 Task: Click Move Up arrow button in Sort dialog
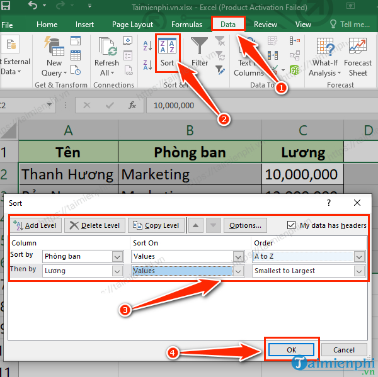tap(195, 225)
